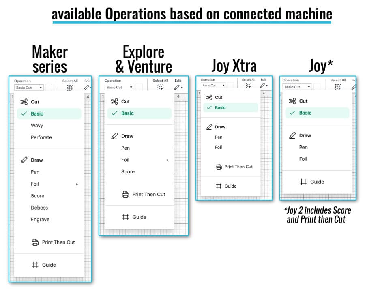Open the Basic Cut operation dropdown in the Joy Xtra panel

[x=213, y=86]
